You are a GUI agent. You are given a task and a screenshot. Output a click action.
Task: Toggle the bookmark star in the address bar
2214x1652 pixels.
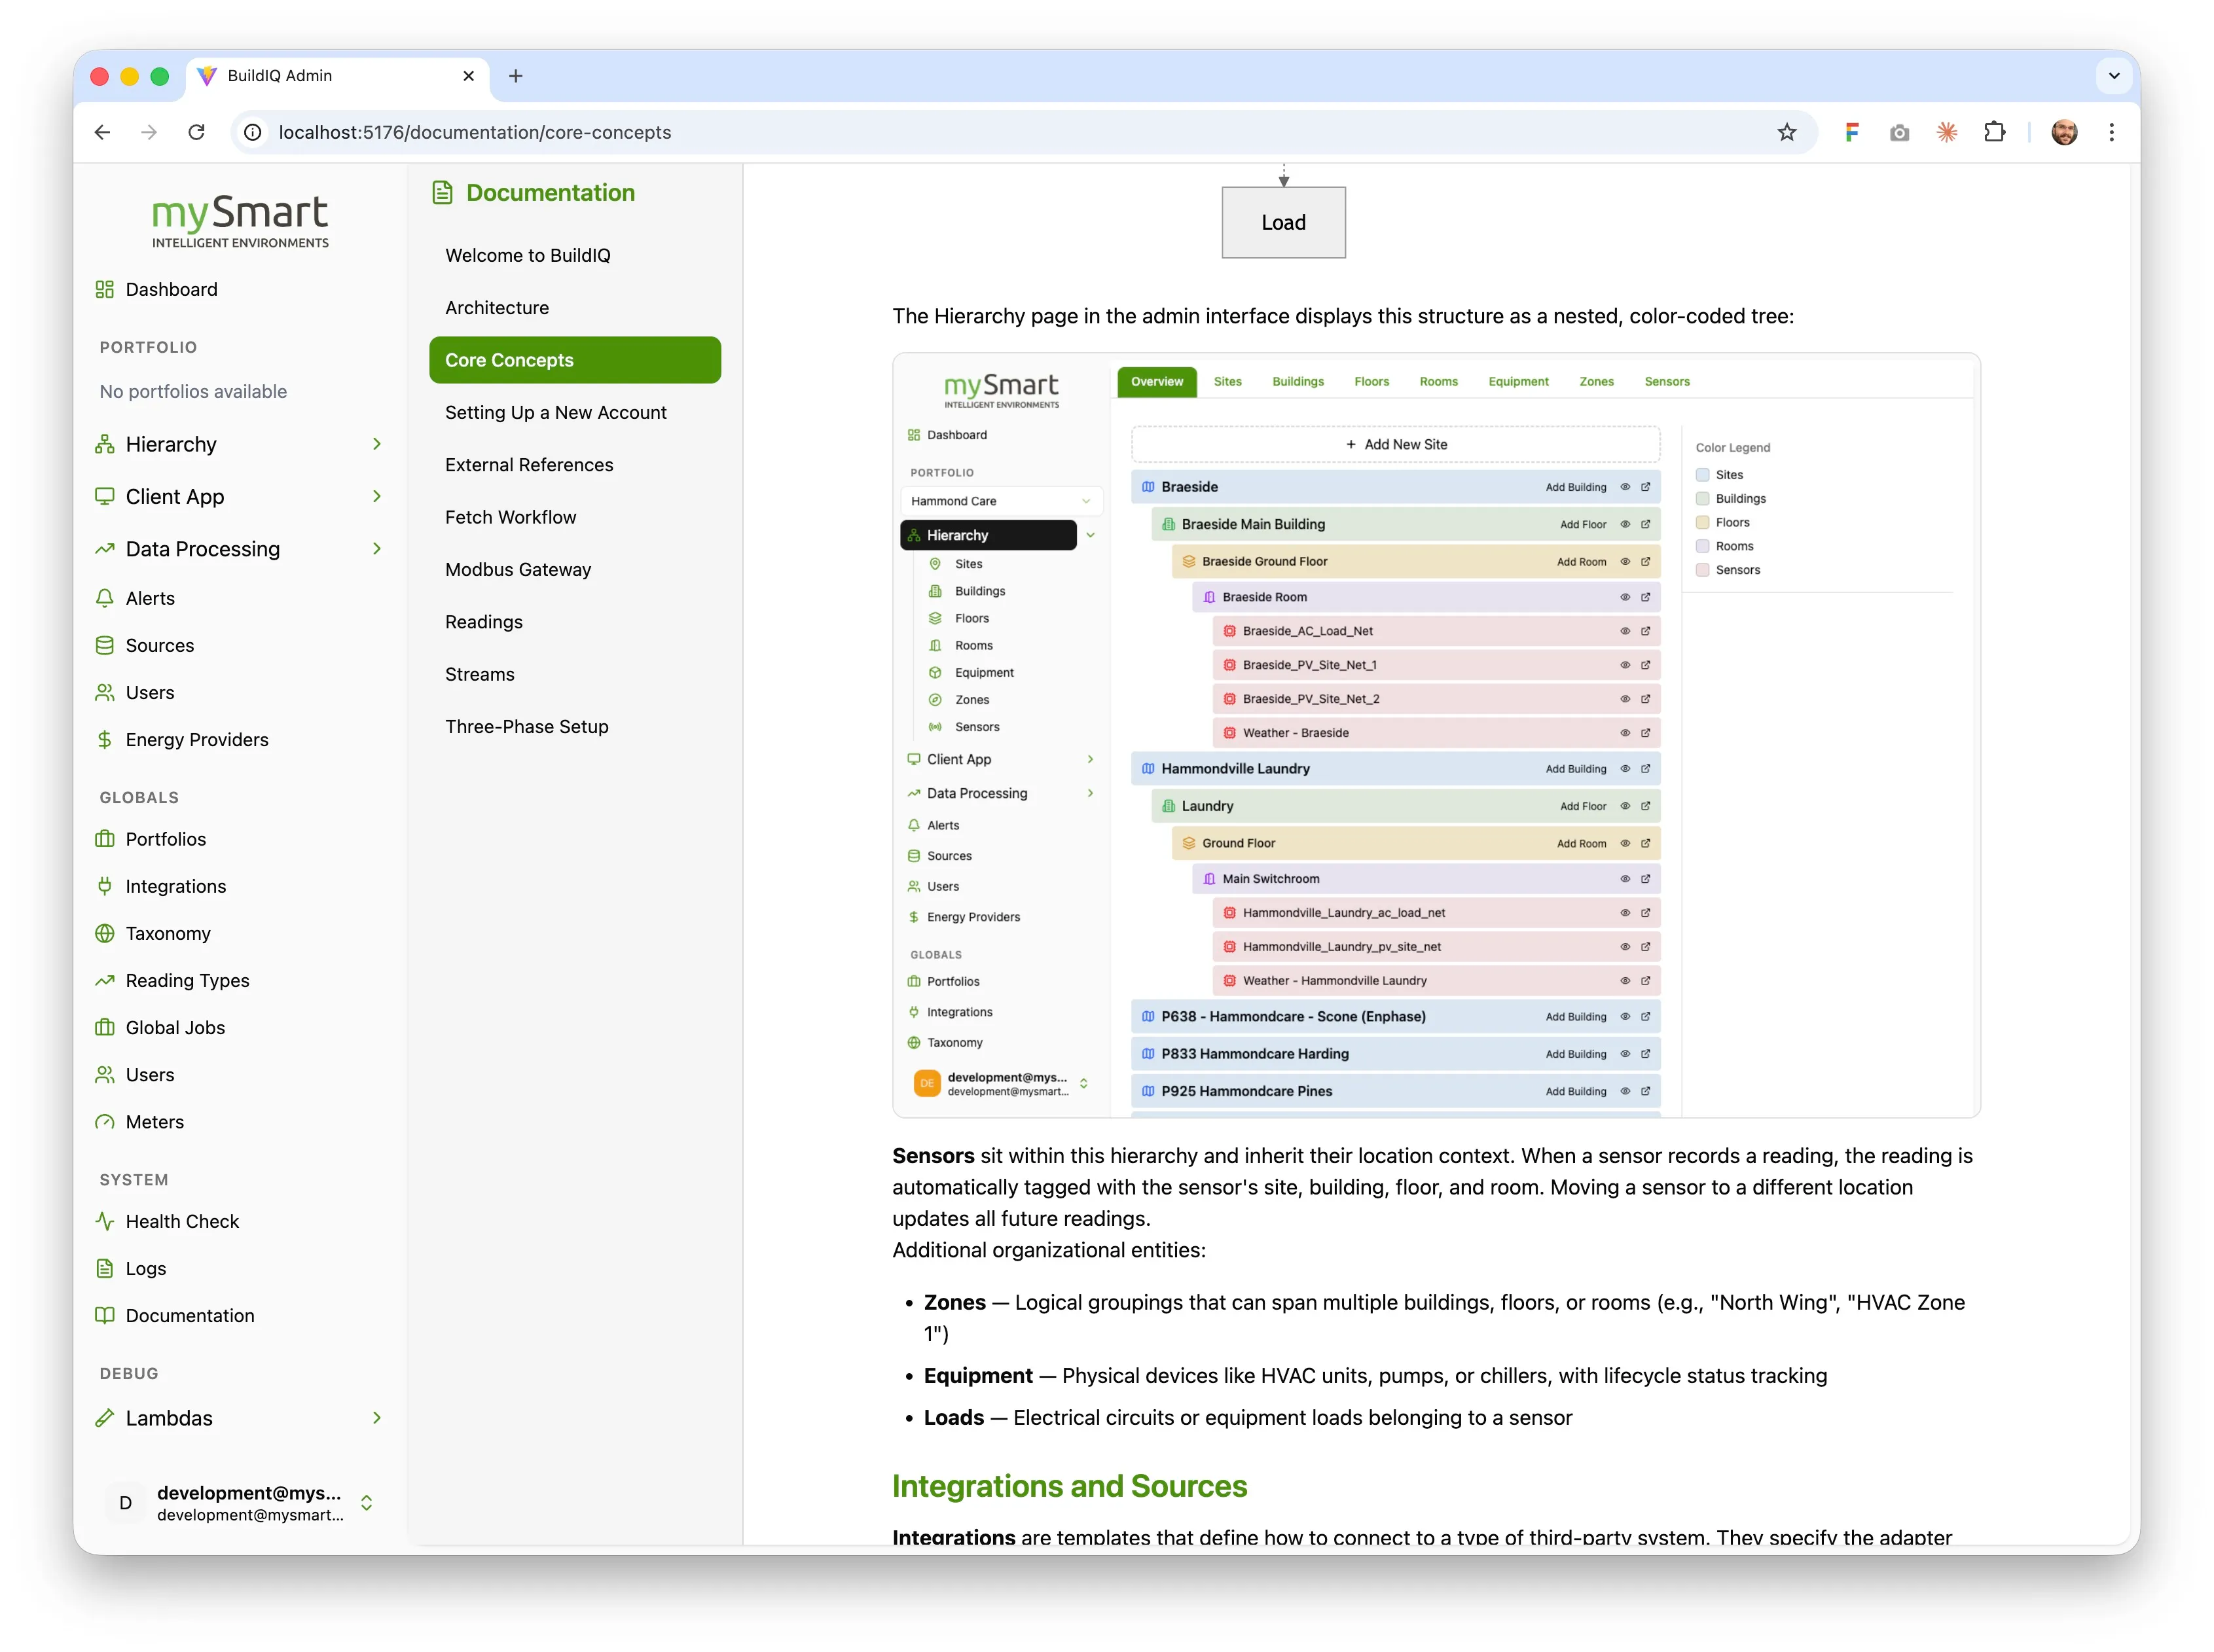coord(1787,132)
